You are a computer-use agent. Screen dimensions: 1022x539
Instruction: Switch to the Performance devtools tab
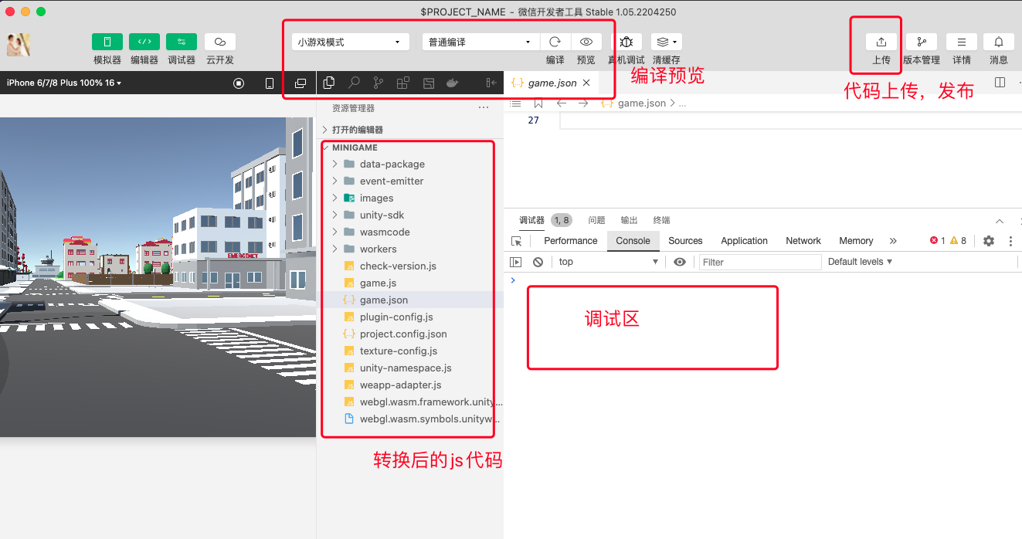tap(571, 241)
